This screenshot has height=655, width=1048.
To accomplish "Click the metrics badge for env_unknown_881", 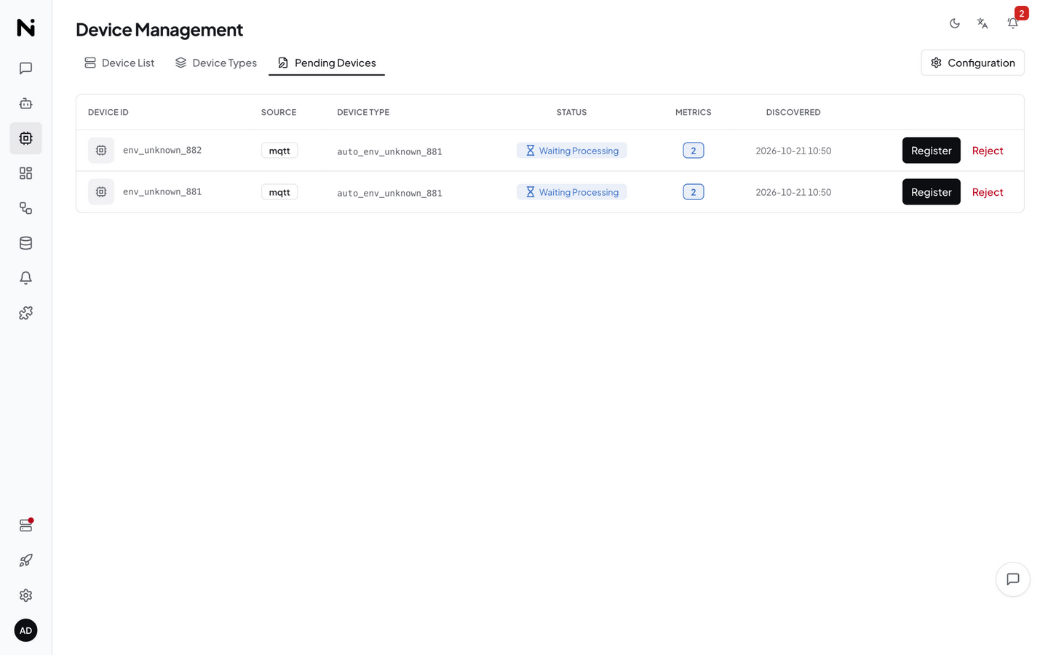I will coord(694,192).
